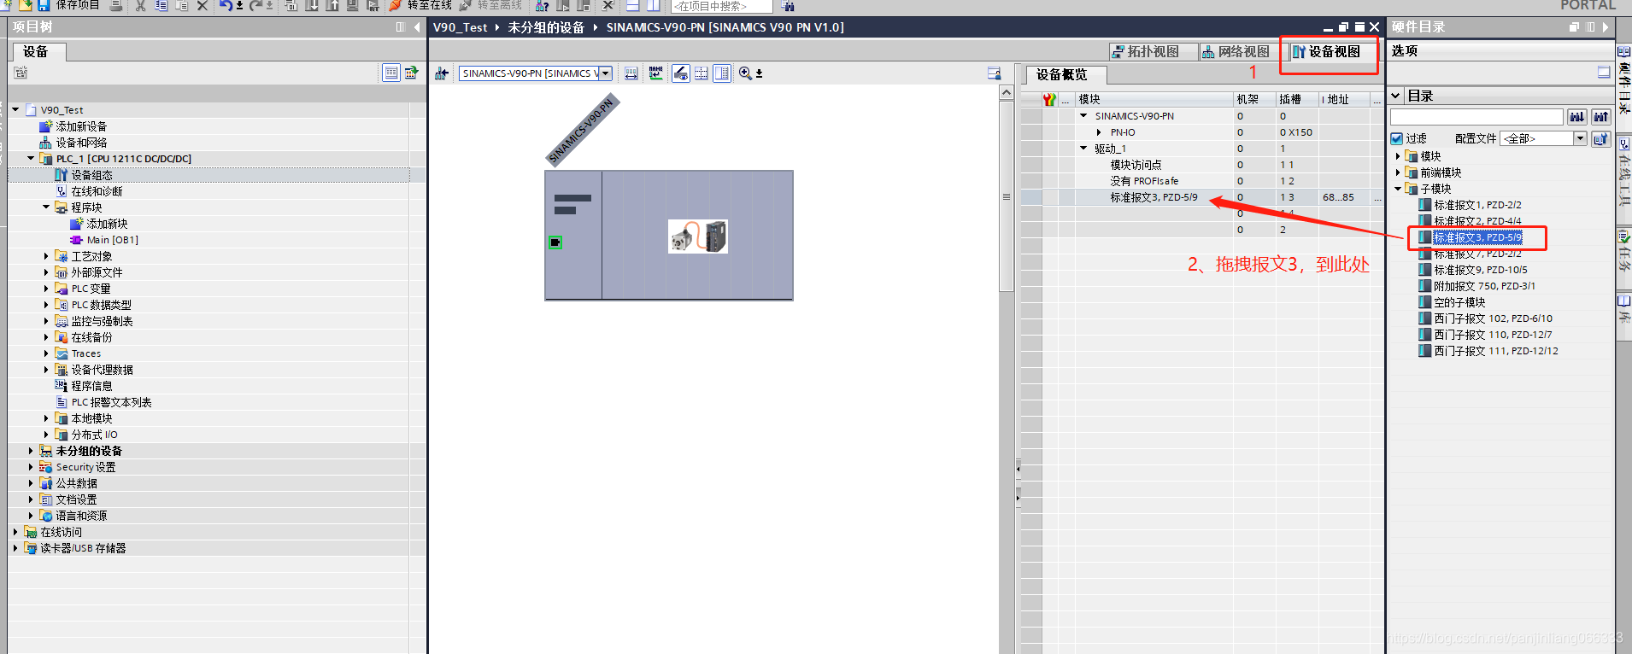This screenshot has height=654, width=1632.
Task: Click the hardware catalog options window icon
Action: tap(1604, 73)
